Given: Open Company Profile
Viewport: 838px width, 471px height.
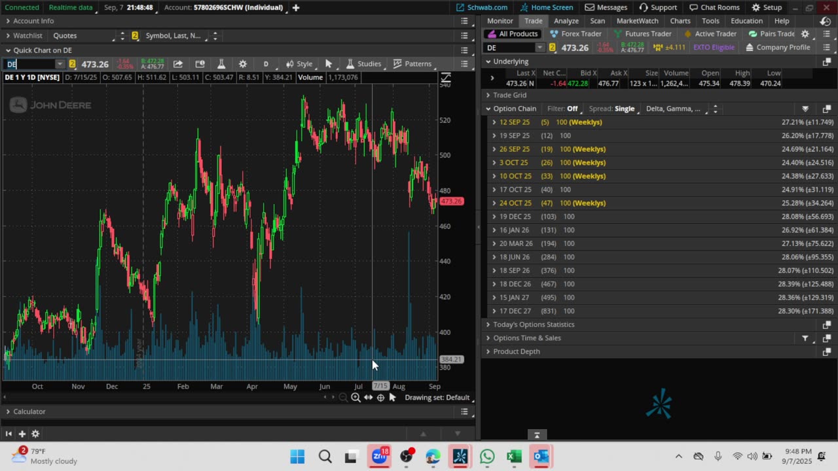Looking at the screenshot, I should (778, 48).
